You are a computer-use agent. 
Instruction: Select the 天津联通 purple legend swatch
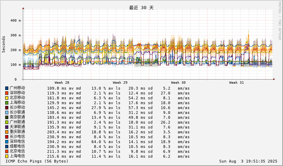[7, 127]
